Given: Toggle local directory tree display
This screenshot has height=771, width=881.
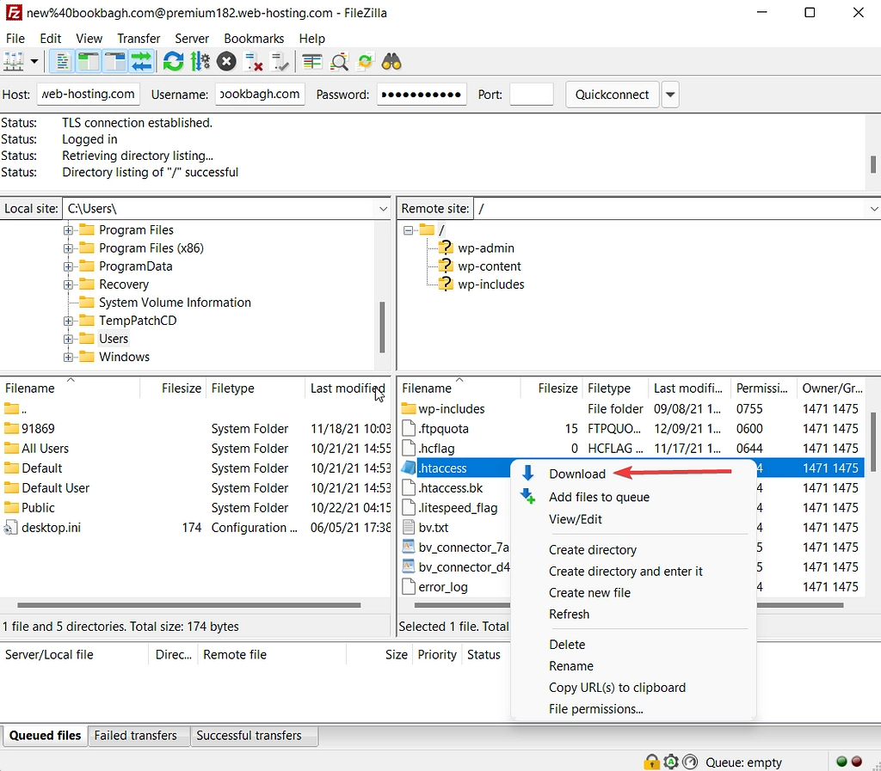Looking at the screenshot, I should (x=89, y=62).
